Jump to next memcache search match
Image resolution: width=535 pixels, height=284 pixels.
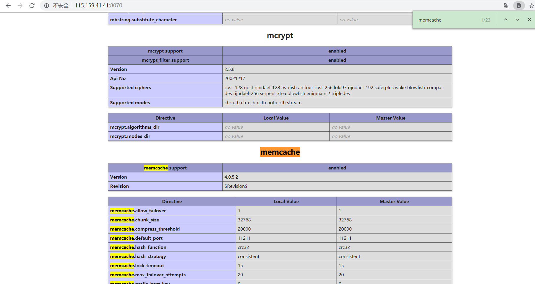pos(518,20)
